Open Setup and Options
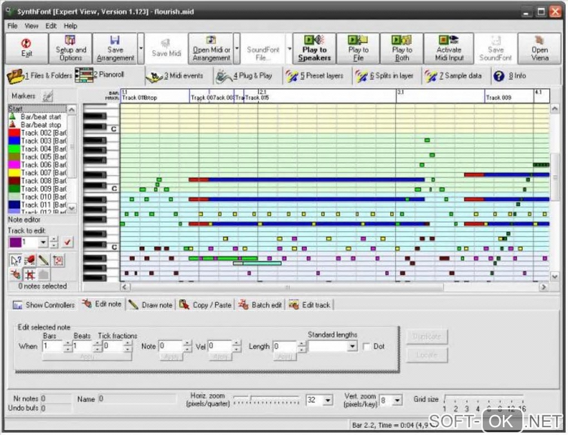568x435 pixels. pos(70,48)
